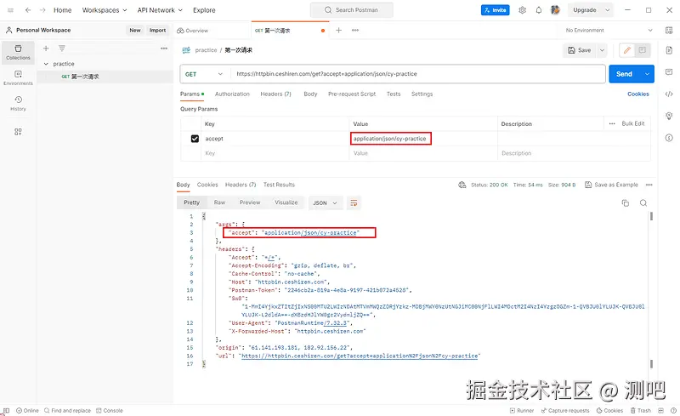
Task: Uncheck the accept parameter checkbox
Action: [x=195, y=139]
